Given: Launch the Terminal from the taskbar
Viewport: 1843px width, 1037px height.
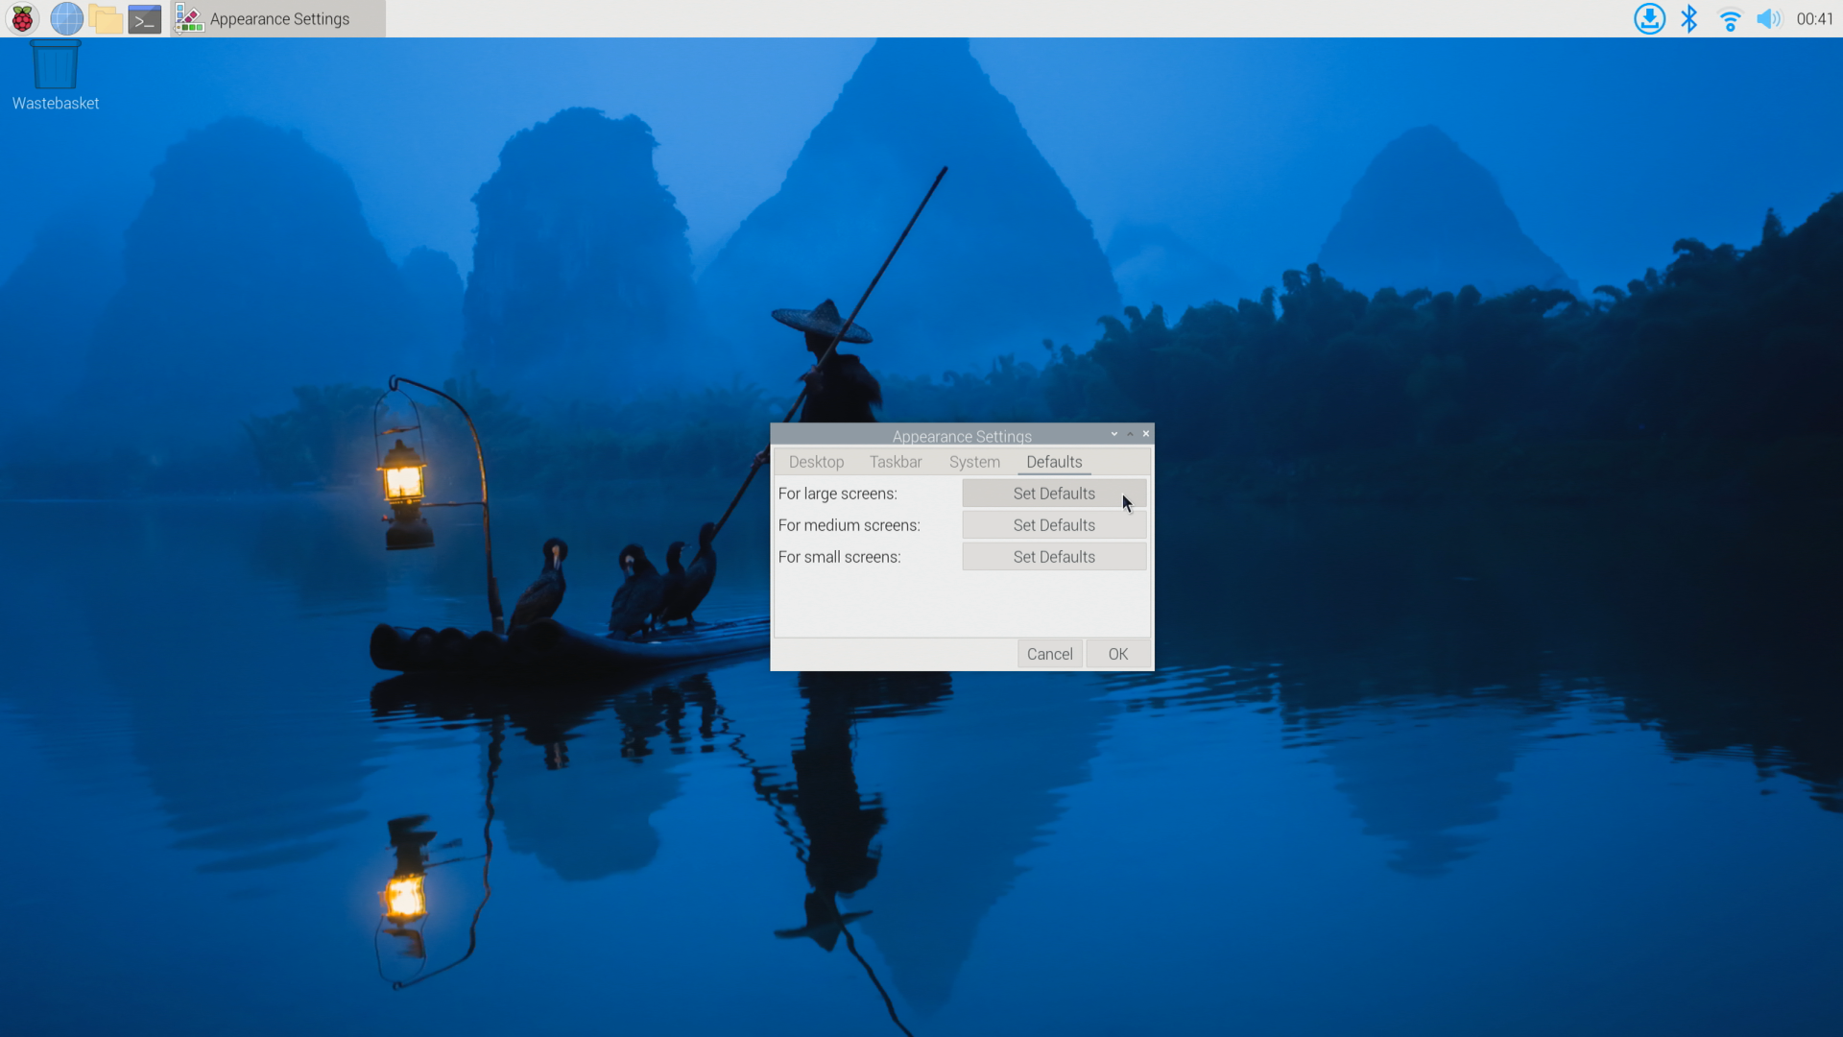Looking at the screenshot, I should click(x=145, y=18).
